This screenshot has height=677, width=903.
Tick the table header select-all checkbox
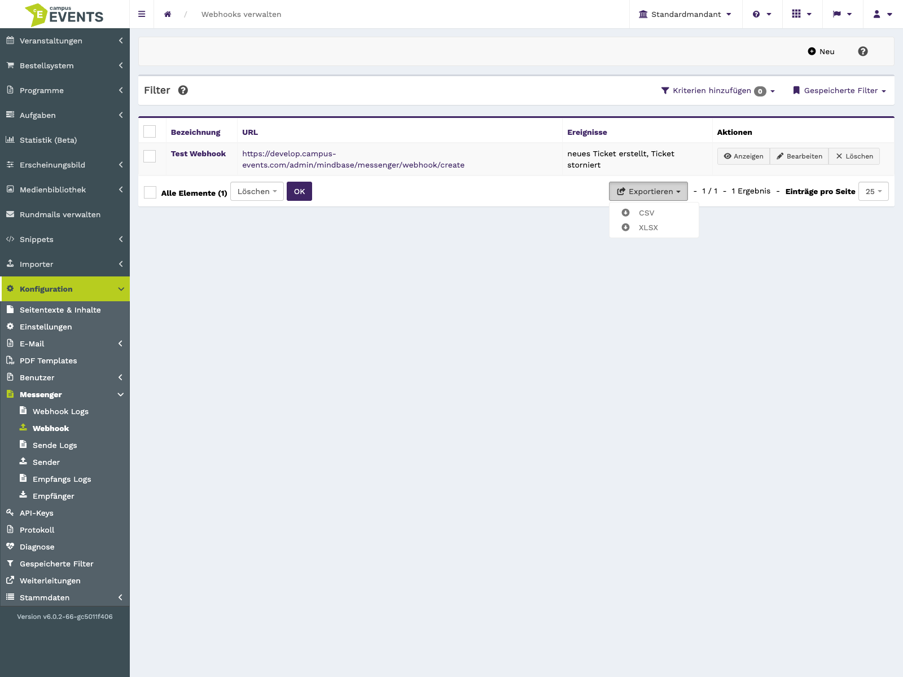click(x=150, y=131)
